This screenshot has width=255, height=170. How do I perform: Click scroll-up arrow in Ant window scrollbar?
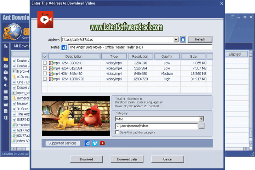(x=251, y=53)
